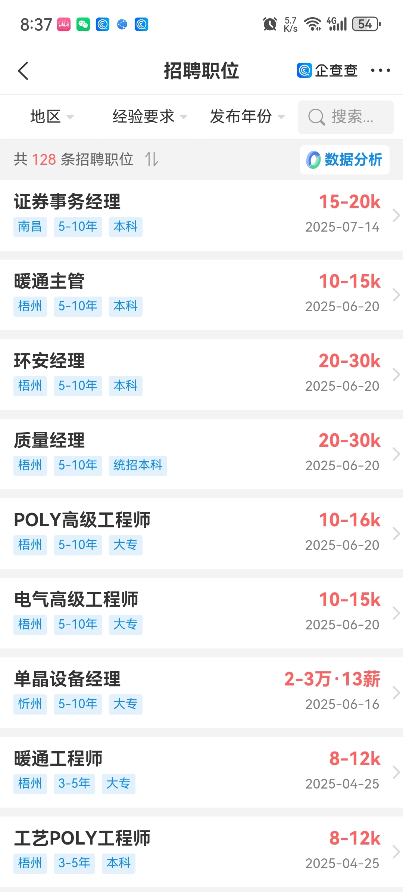Image resolution: width=403 pixels, height=892 pixels.
Task: Open the 数据分析 data analysis button
Action: pyautogui.click(x=344, y=159)
